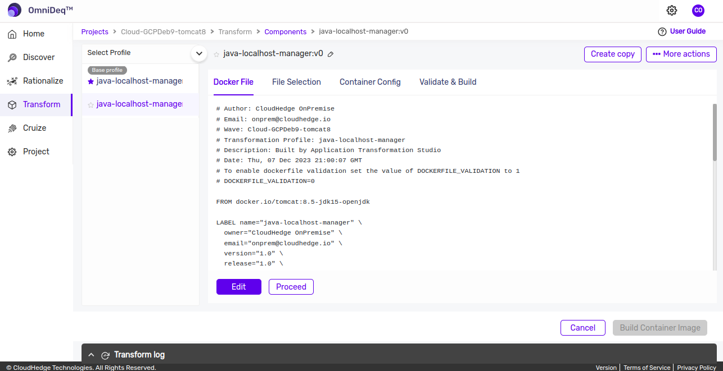
Task: Open Discover from sidebar
Action: tap(38, 57)
